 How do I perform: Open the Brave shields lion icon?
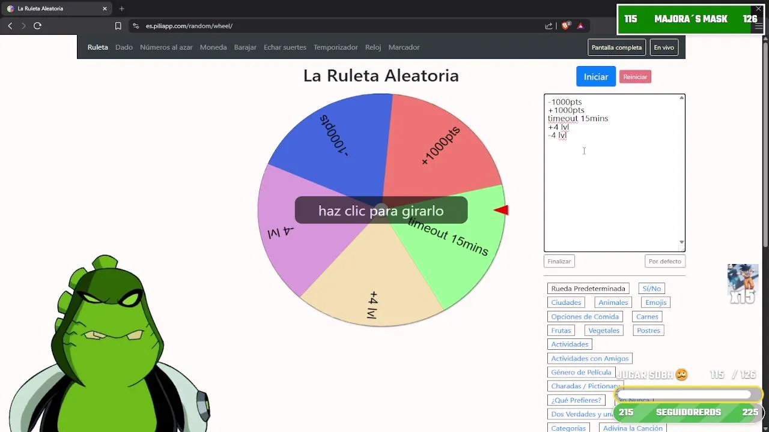565,26
